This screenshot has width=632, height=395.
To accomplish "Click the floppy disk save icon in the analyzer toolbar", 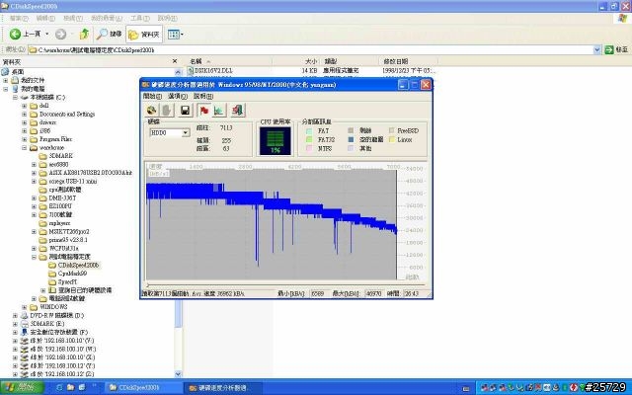I will [x=185, y=110].
